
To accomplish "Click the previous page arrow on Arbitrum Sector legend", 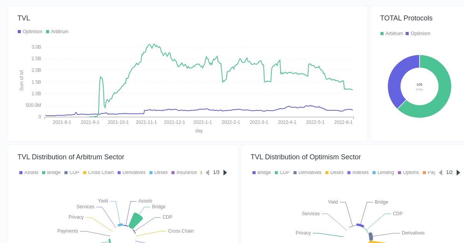I will click(208, 172).
